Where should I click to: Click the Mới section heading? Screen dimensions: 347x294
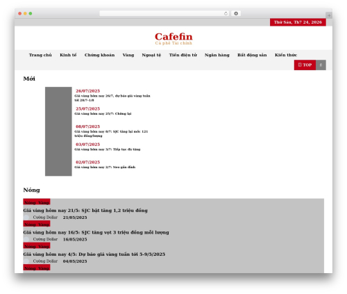pos(29,79)
